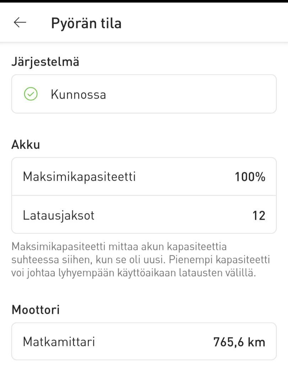Click the green checkmark status icon
The width and height of the screenshot is (288, 385).
[31, 94]
